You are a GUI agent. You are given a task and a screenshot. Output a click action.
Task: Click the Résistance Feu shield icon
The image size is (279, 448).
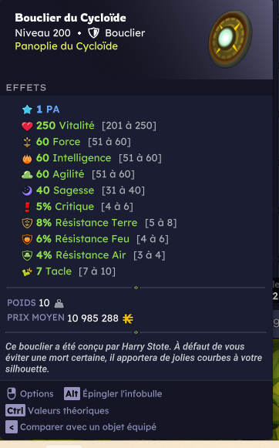[x=27, y=240]
